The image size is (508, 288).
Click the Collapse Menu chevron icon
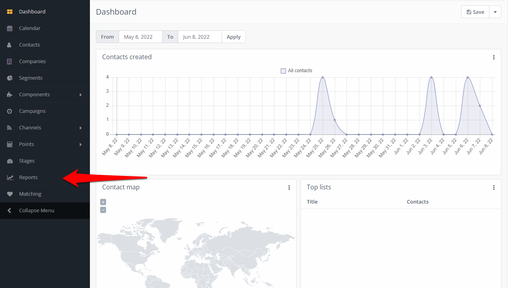9,211
